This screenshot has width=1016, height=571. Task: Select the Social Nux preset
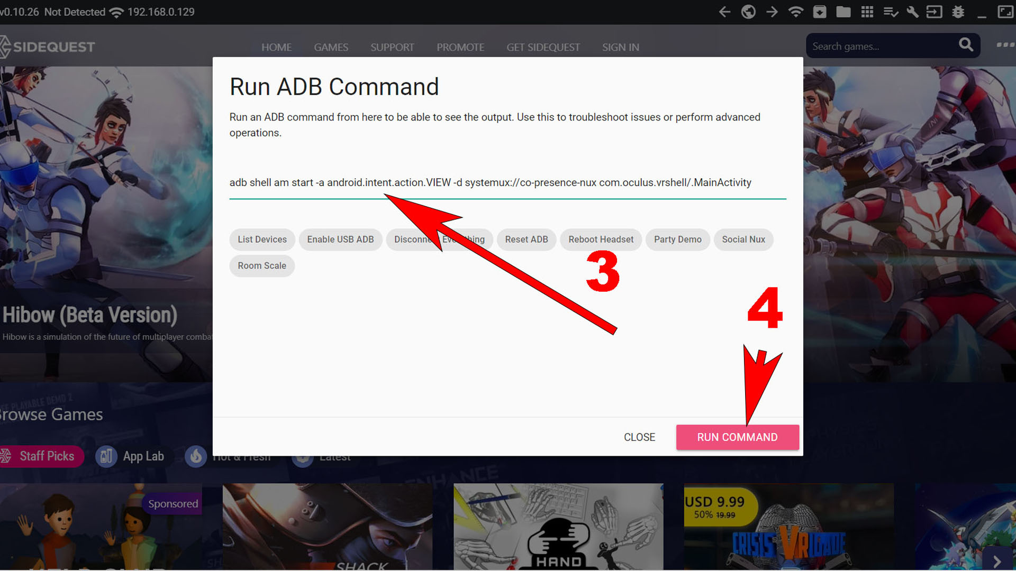[743, 240]
